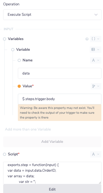
Task: Click the string 'A' type icon for Script
Action: point(93,154)
